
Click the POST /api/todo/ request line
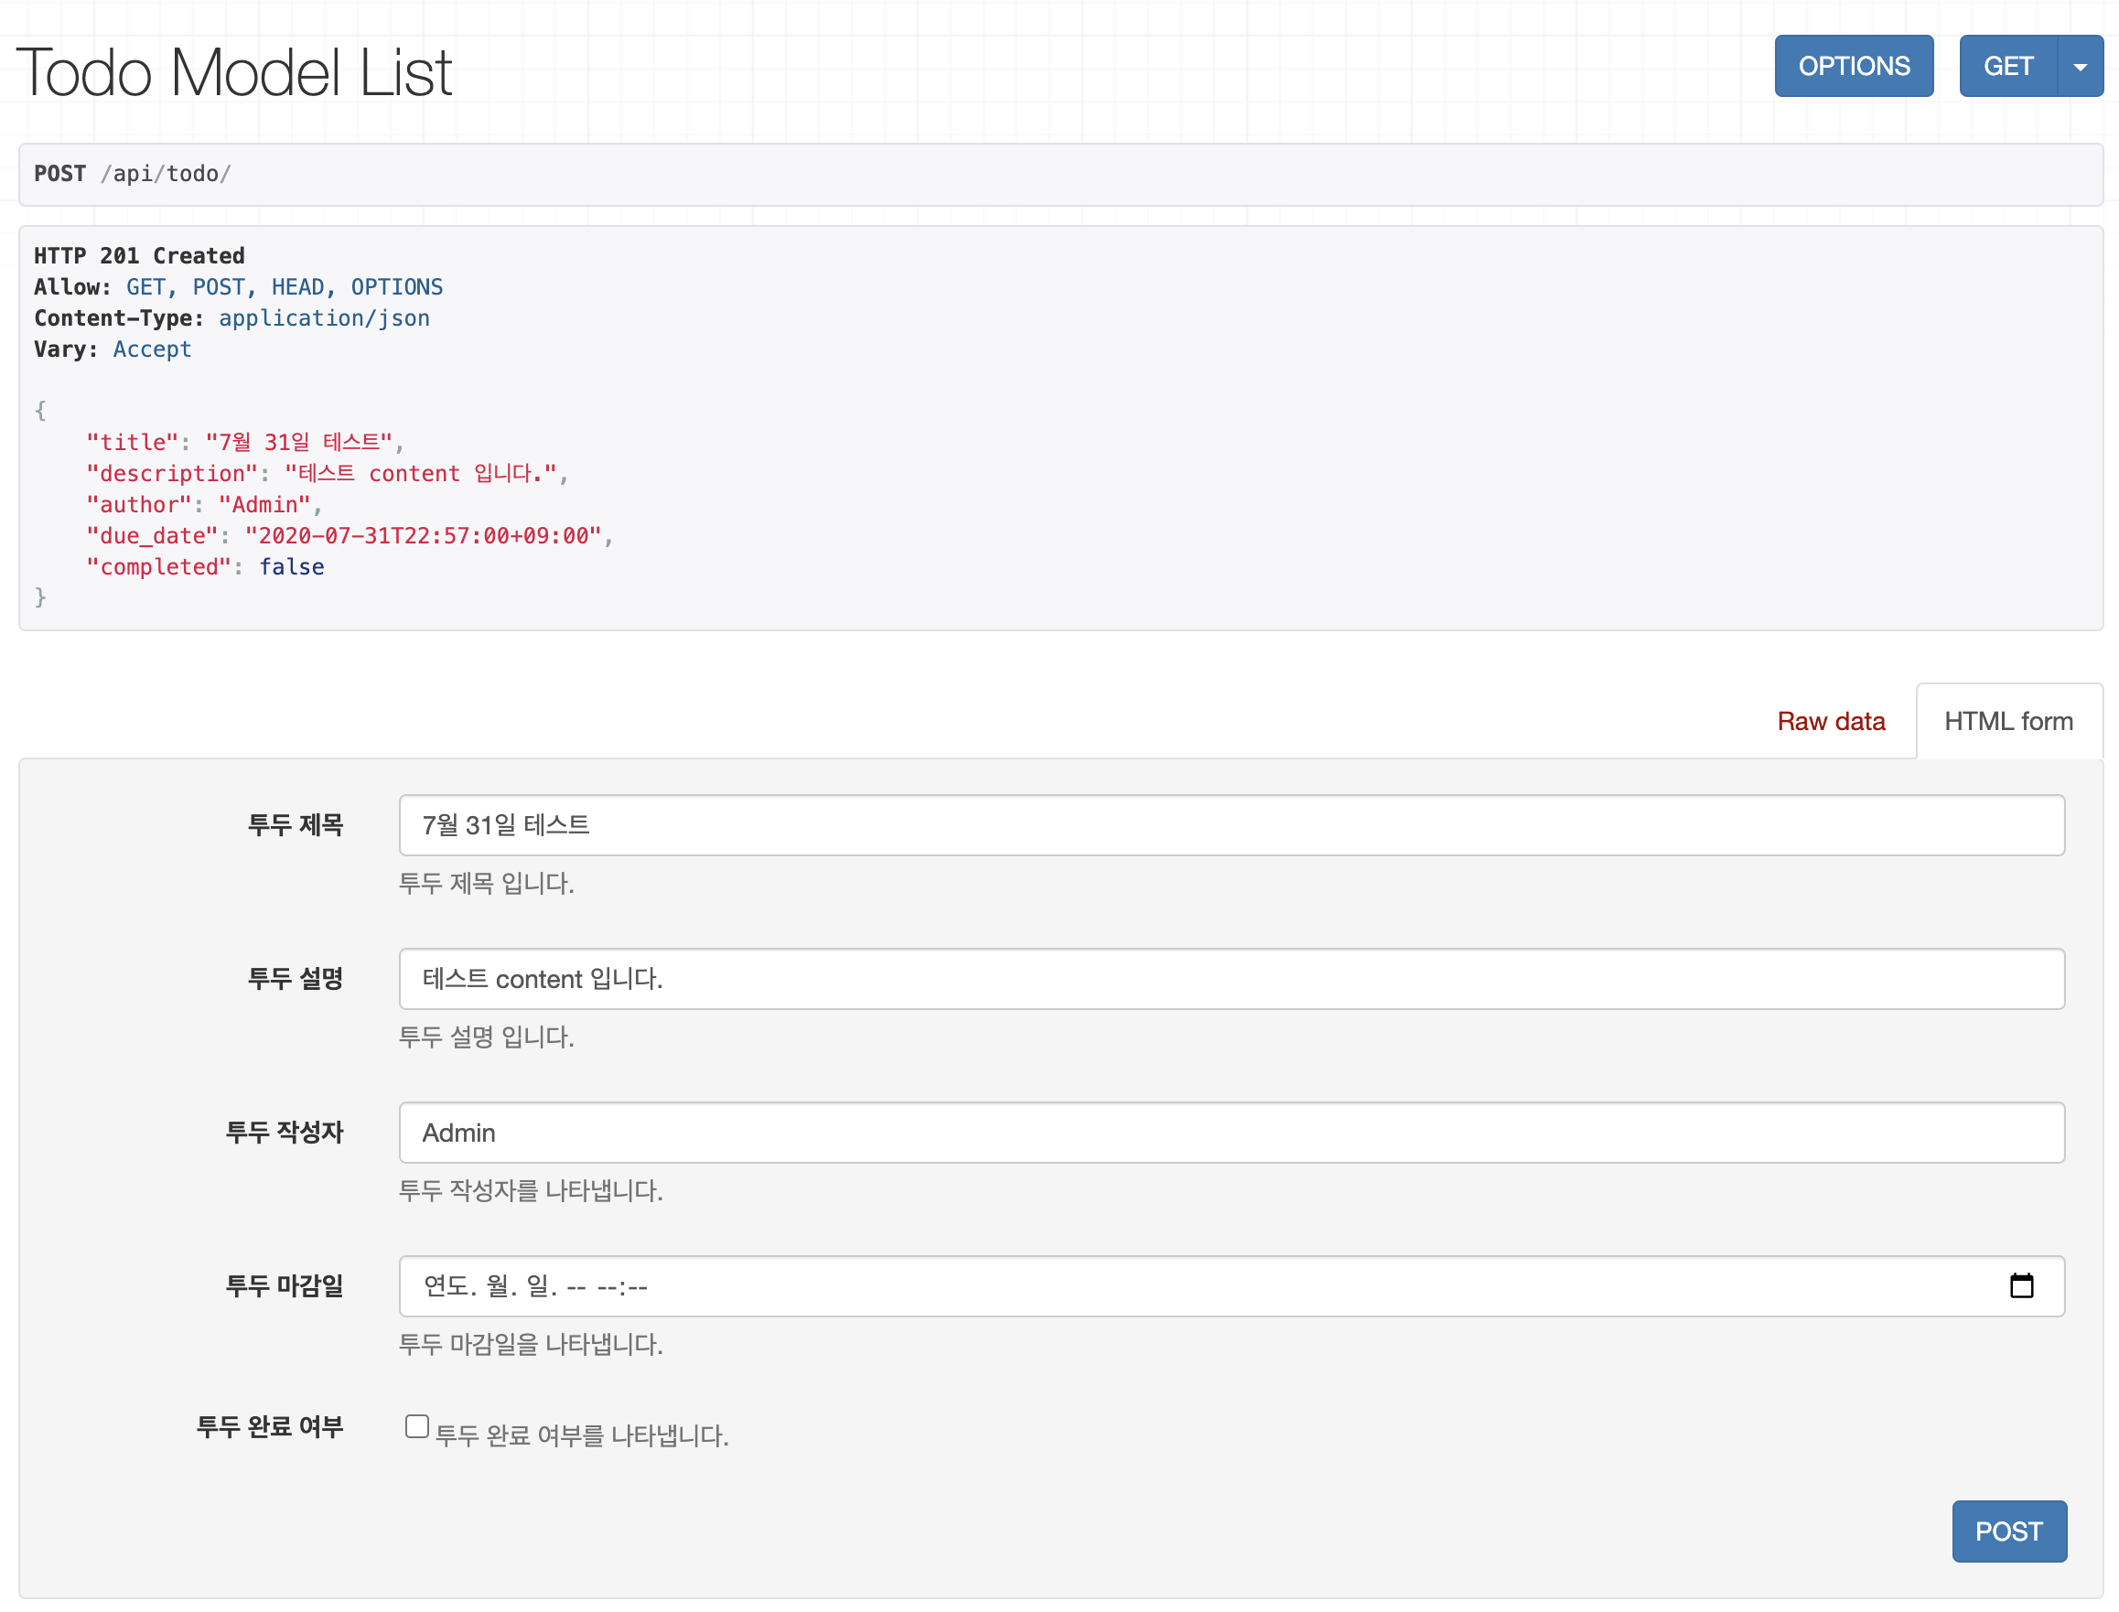pos(133,174)
